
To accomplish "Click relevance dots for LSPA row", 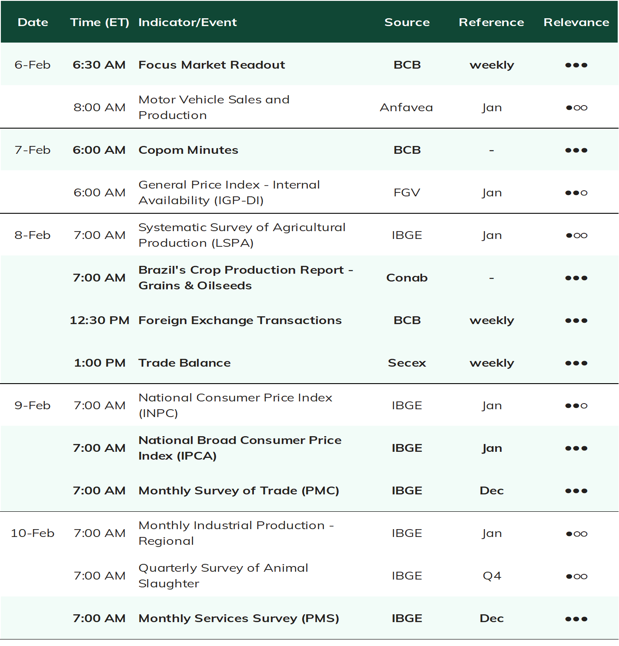I will 576,235.
